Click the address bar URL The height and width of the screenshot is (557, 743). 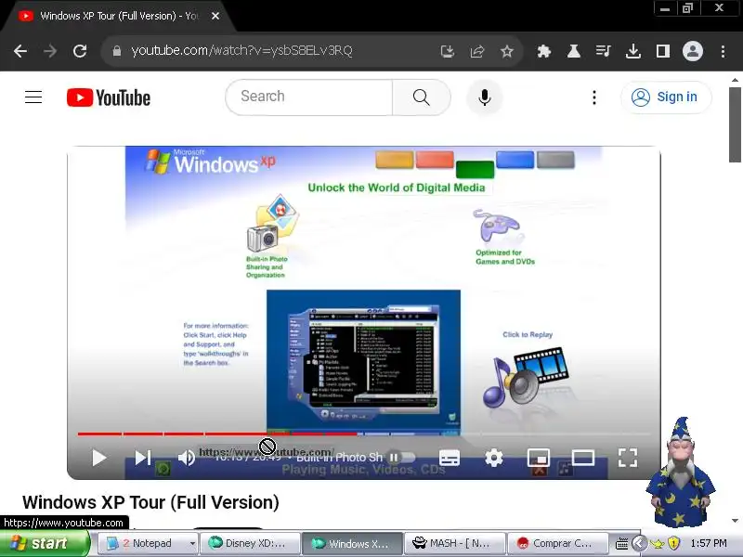[241, 51]
